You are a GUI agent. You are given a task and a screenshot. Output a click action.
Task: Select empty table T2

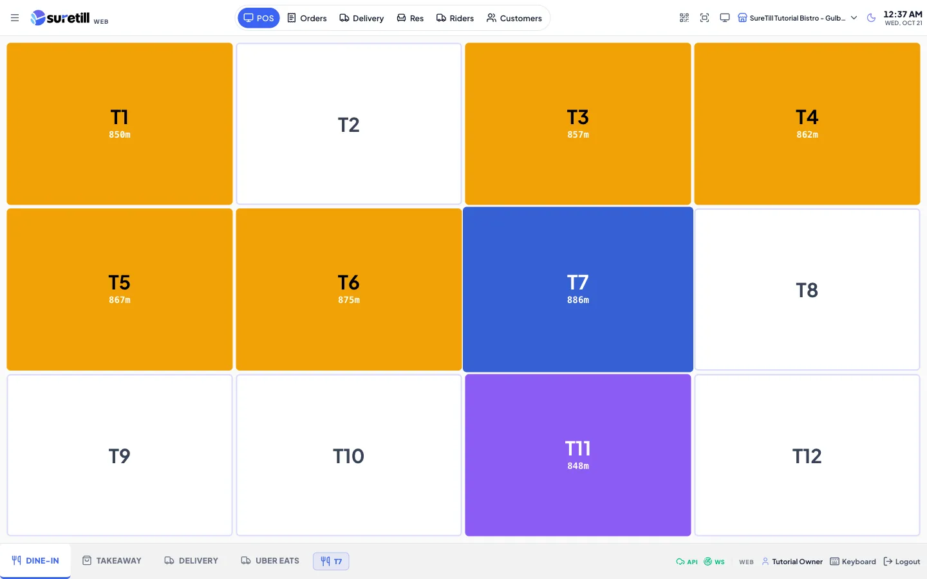coord(349,124)
